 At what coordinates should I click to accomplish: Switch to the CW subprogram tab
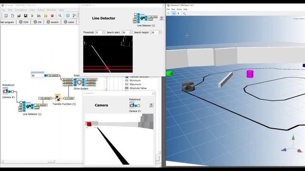[38, 22]
